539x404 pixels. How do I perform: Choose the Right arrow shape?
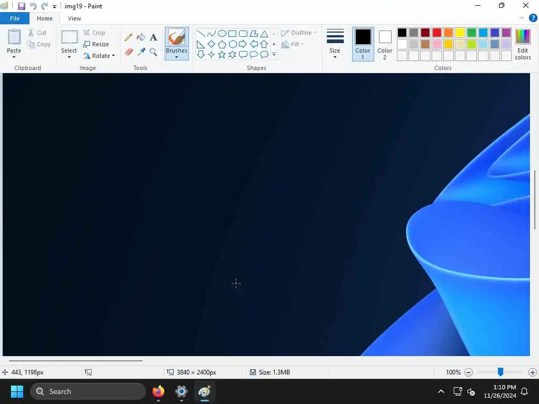point(243,44)
